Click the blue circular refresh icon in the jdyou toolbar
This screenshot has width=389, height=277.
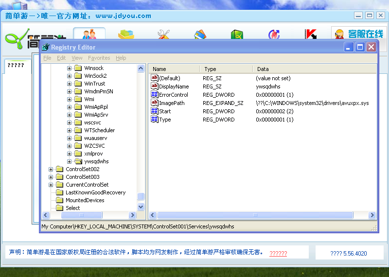(274, 35)
